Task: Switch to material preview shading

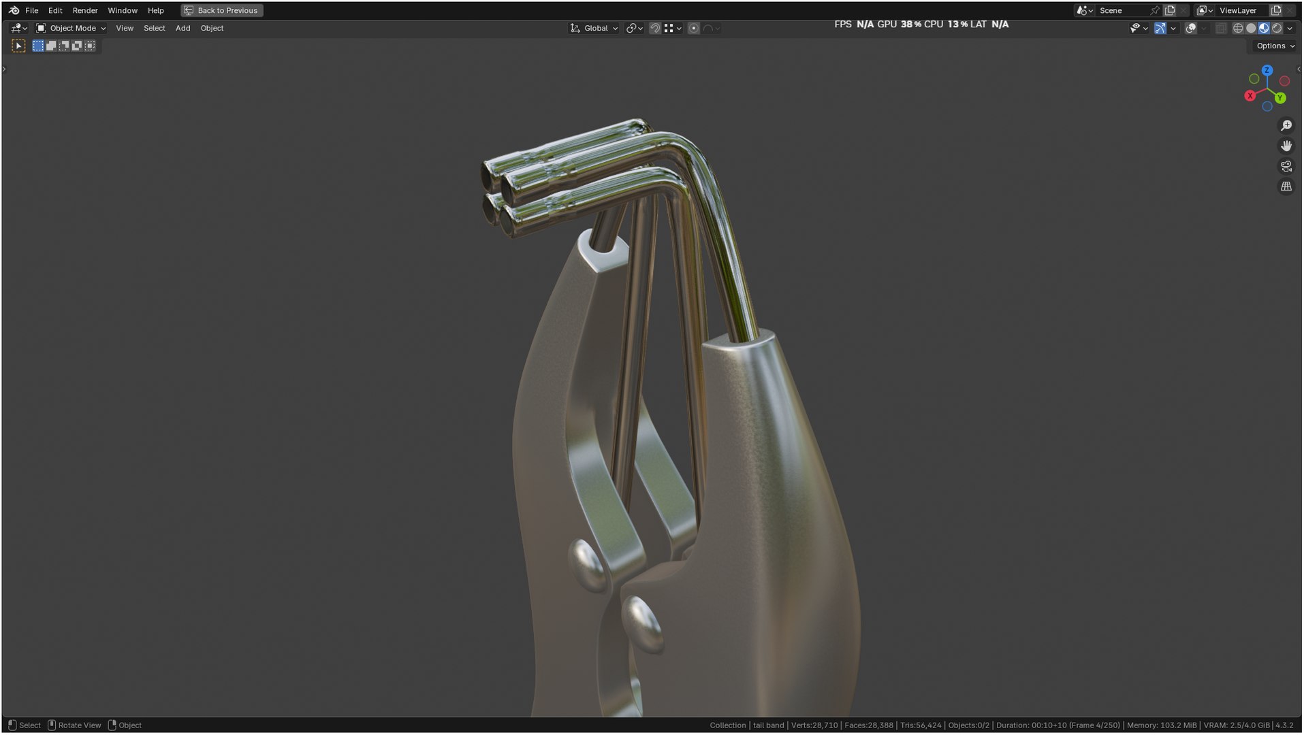Action: pyautogui.click(x=1264, y=28)
